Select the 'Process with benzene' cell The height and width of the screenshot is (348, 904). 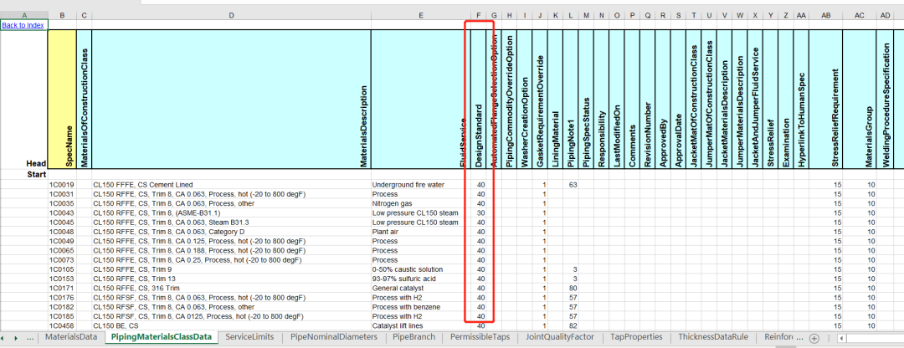[421, 307]
